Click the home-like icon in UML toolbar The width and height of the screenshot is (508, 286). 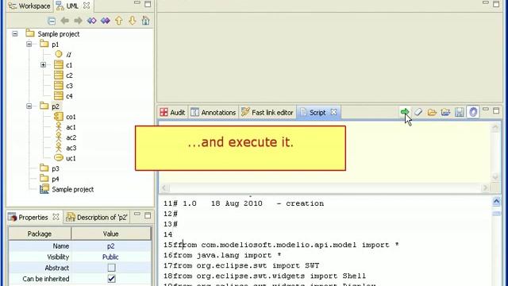click(145, 21)
